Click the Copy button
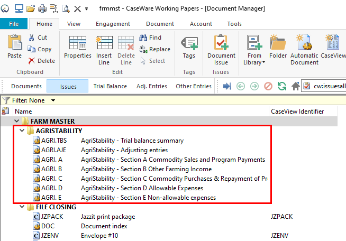The height and width of the screenshot is (241, 346). click(x=40, y=49)
